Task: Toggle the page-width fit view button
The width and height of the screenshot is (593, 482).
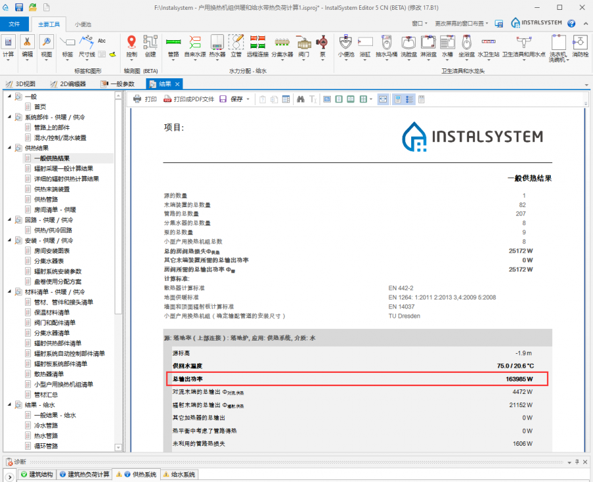Action: 383,99
